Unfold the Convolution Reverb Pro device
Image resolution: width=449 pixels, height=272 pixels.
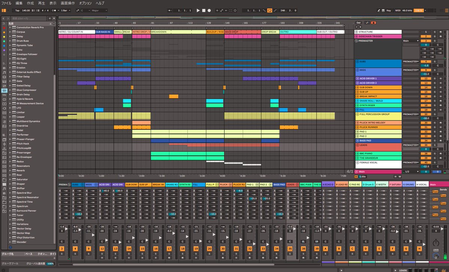(x=10, y=27)
